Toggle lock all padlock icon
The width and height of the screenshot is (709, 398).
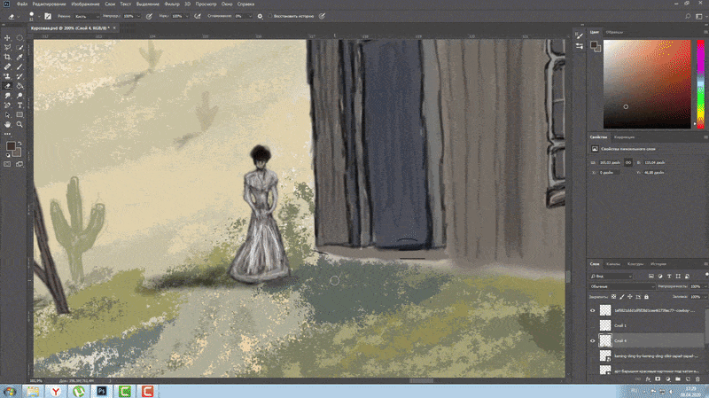point(647,297)
